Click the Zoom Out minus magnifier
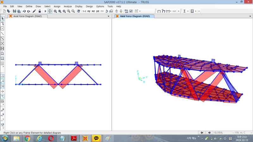Image resolution: width=253 pixels, height=142 pixels. click(x=73, y=11)
